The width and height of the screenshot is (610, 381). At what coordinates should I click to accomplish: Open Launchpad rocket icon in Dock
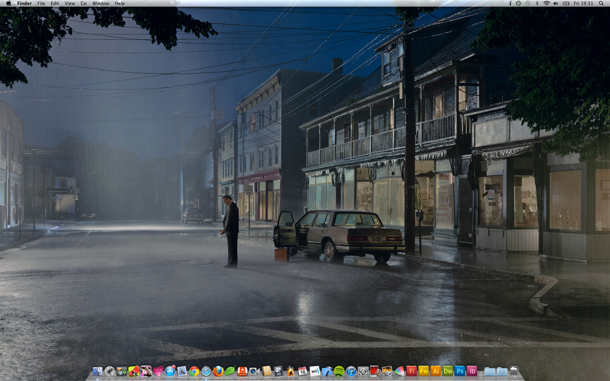coord(110,371)
